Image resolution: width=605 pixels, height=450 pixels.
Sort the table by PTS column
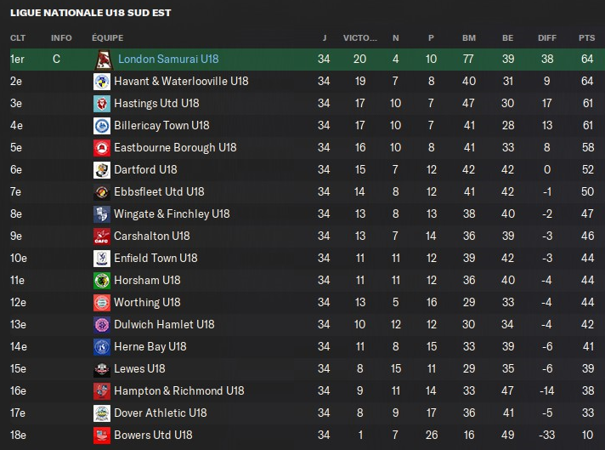586,37
